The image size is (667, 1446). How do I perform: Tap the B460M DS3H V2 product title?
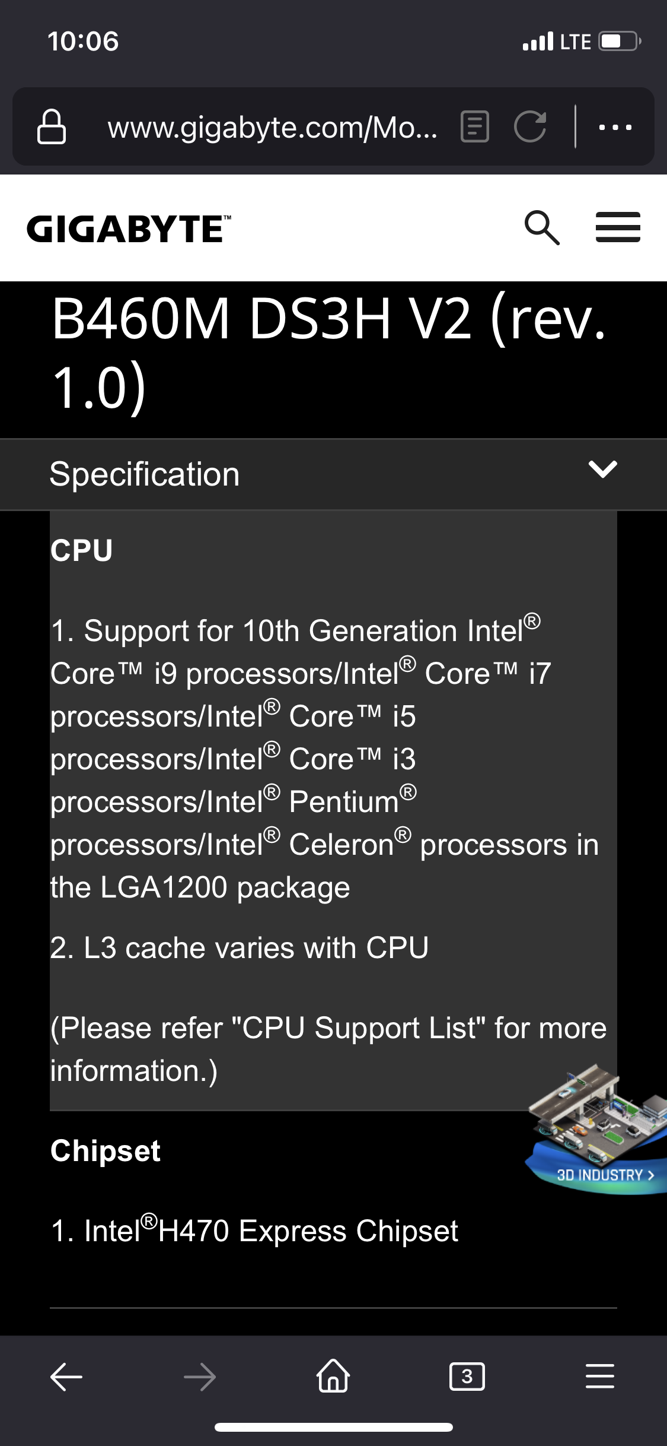[329, 353]
